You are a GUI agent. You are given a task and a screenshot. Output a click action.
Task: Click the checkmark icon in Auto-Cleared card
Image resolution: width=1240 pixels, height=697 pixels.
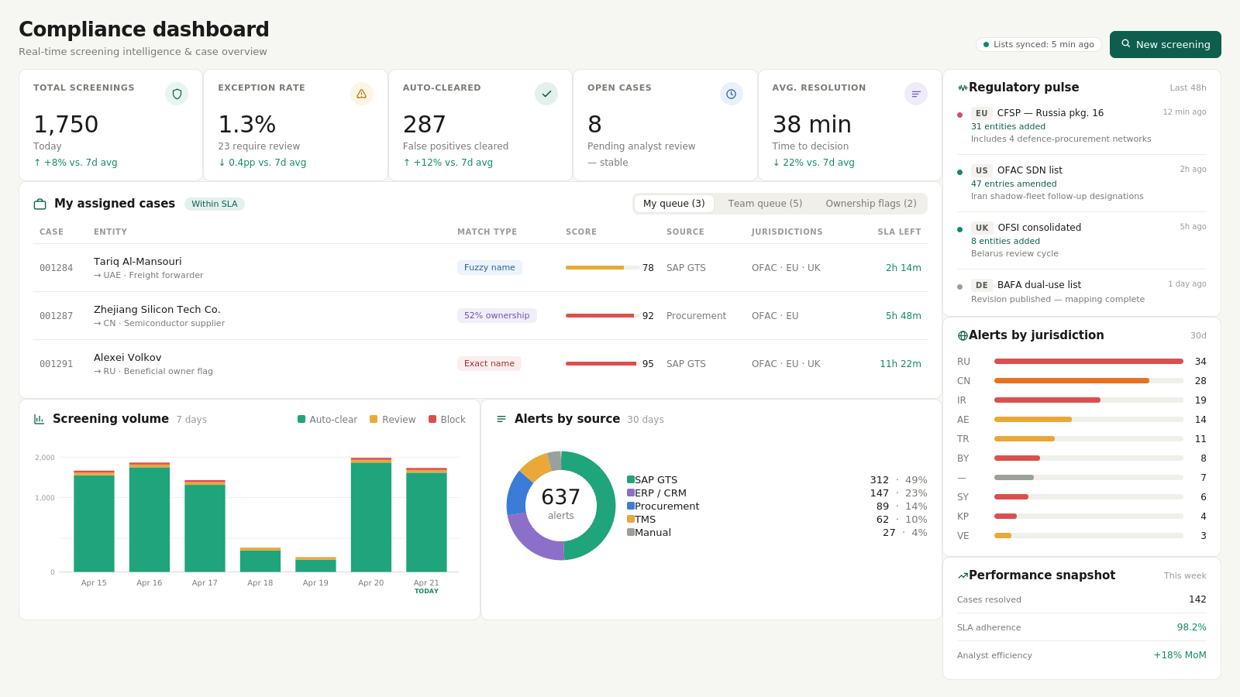point(546,94)
